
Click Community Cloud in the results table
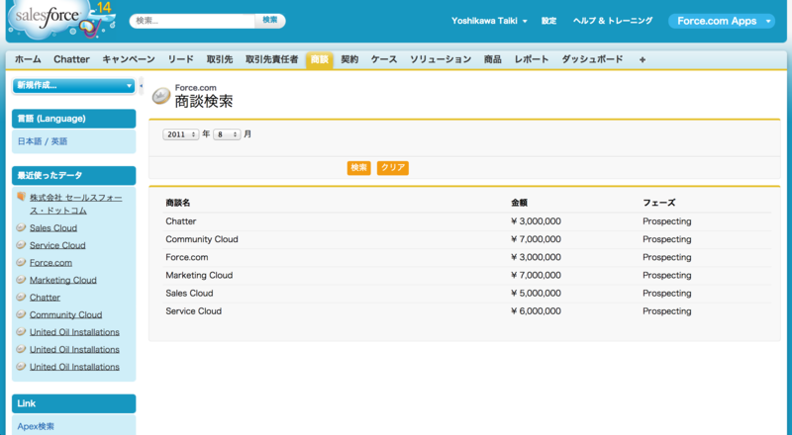point(202,239)
